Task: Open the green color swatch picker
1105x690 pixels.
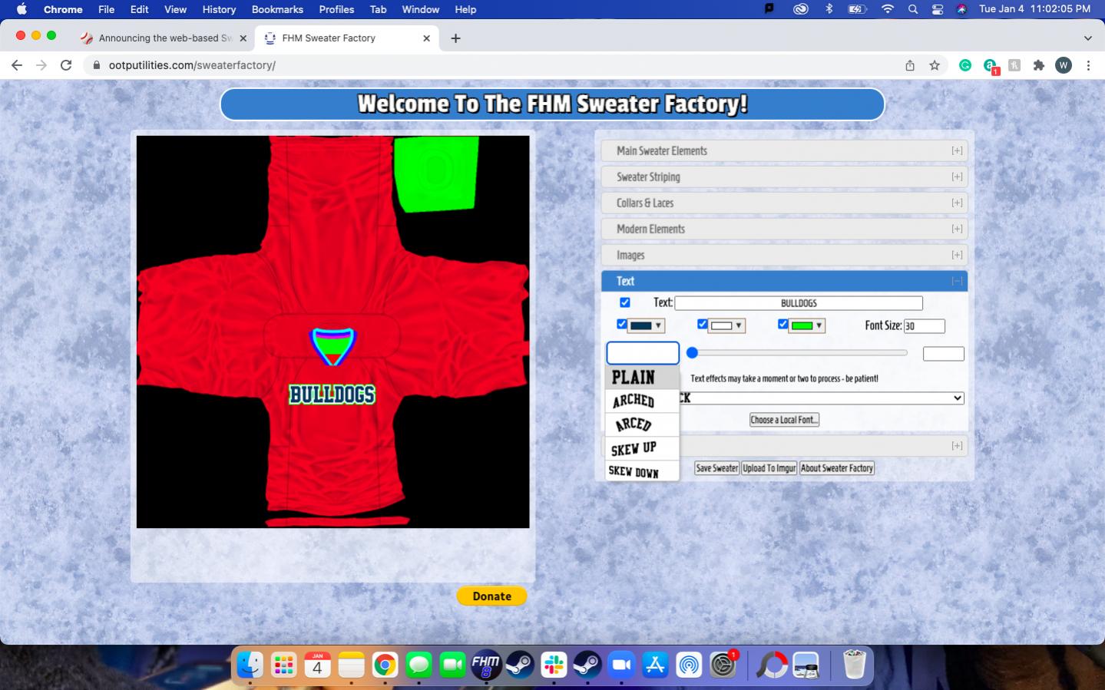Action: coord(806,325)
